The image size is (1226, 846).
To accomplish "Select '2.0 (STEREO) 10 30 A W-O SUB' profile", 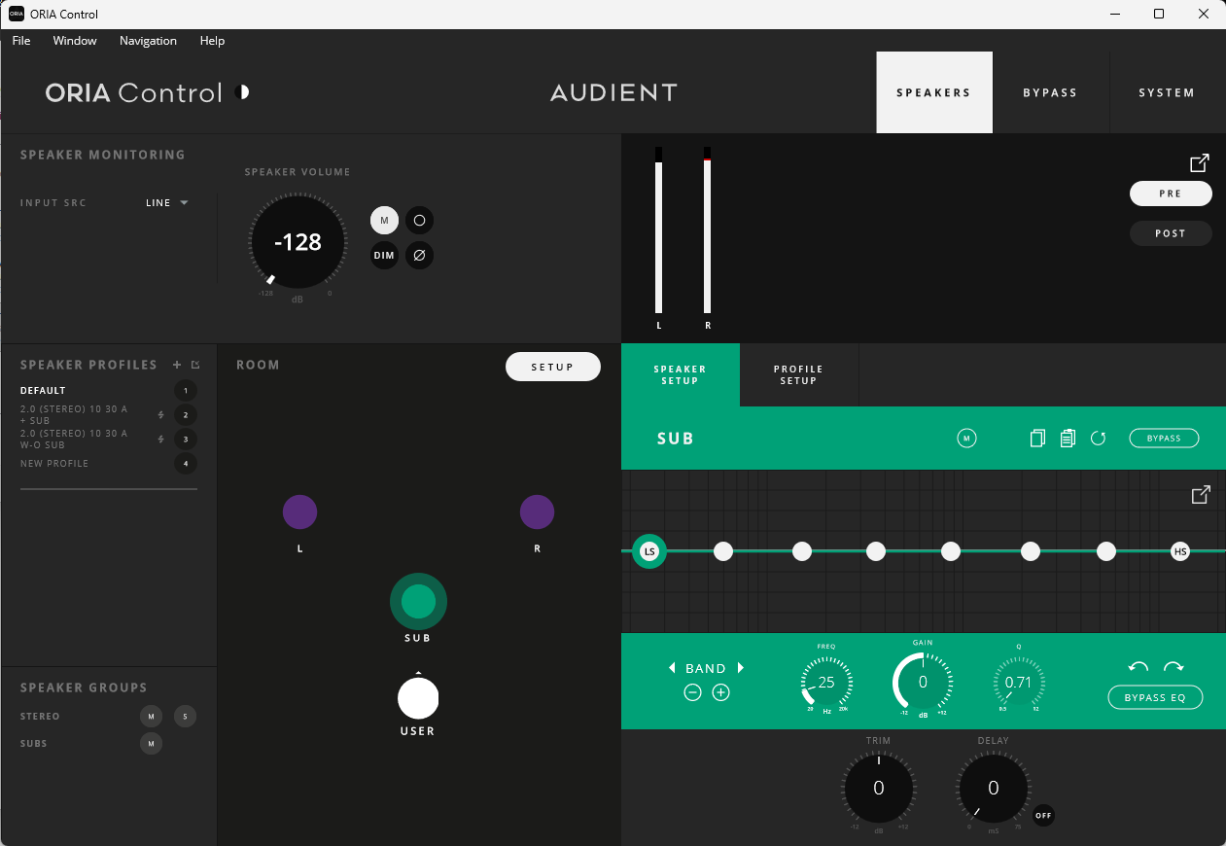I will click(x=74, y=440).
